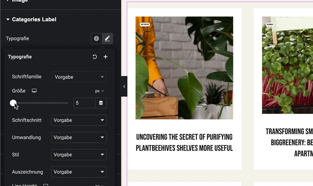Click the Stil label

click(15, 155)
